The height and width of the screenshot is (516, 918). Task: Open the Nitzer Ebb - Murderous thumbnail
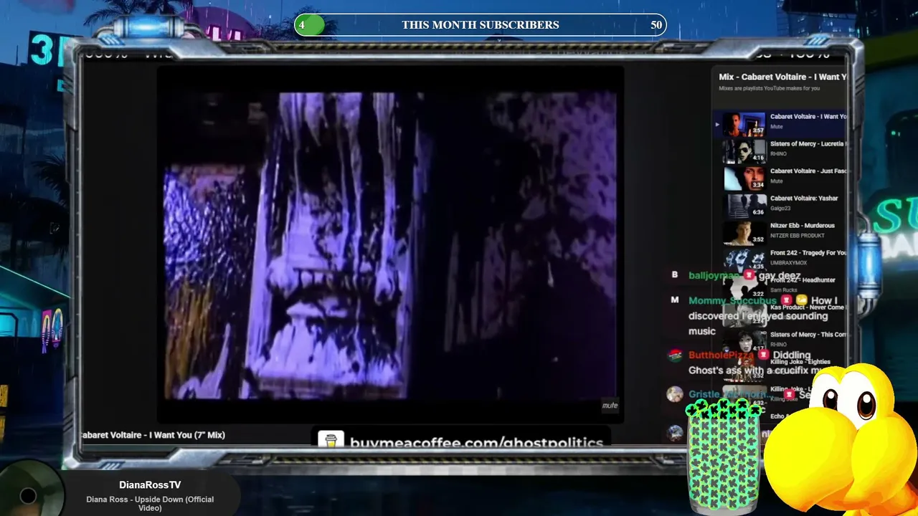click(744, 232)
